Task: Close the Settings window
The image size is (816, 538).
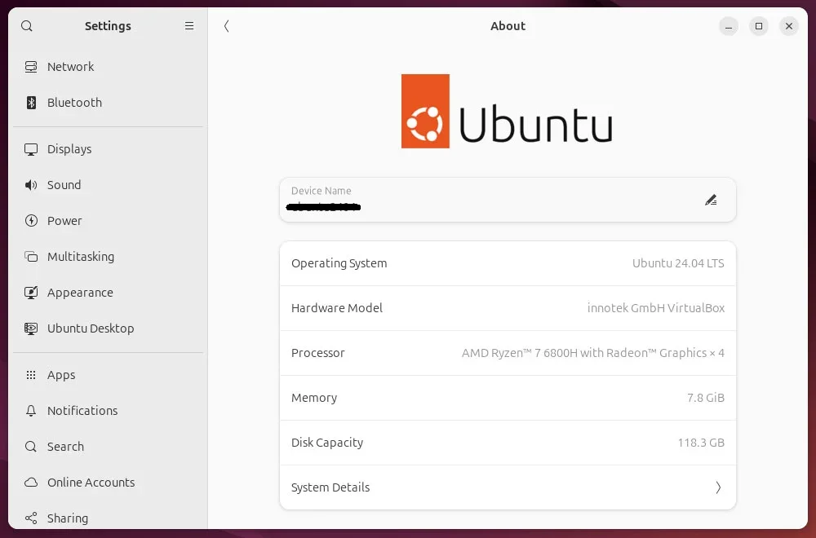Action: [789, 26]
